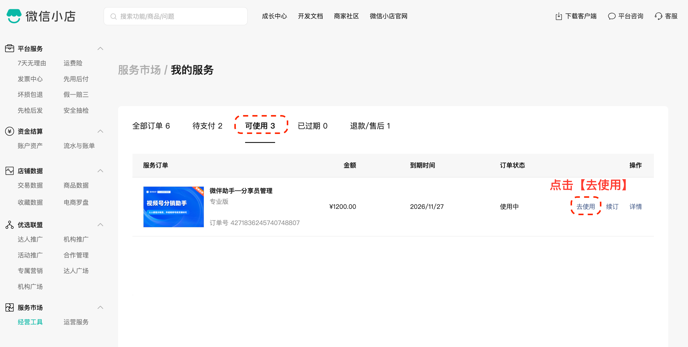Collapse the 店铺数据 section chevron

(x=100, y=171)
